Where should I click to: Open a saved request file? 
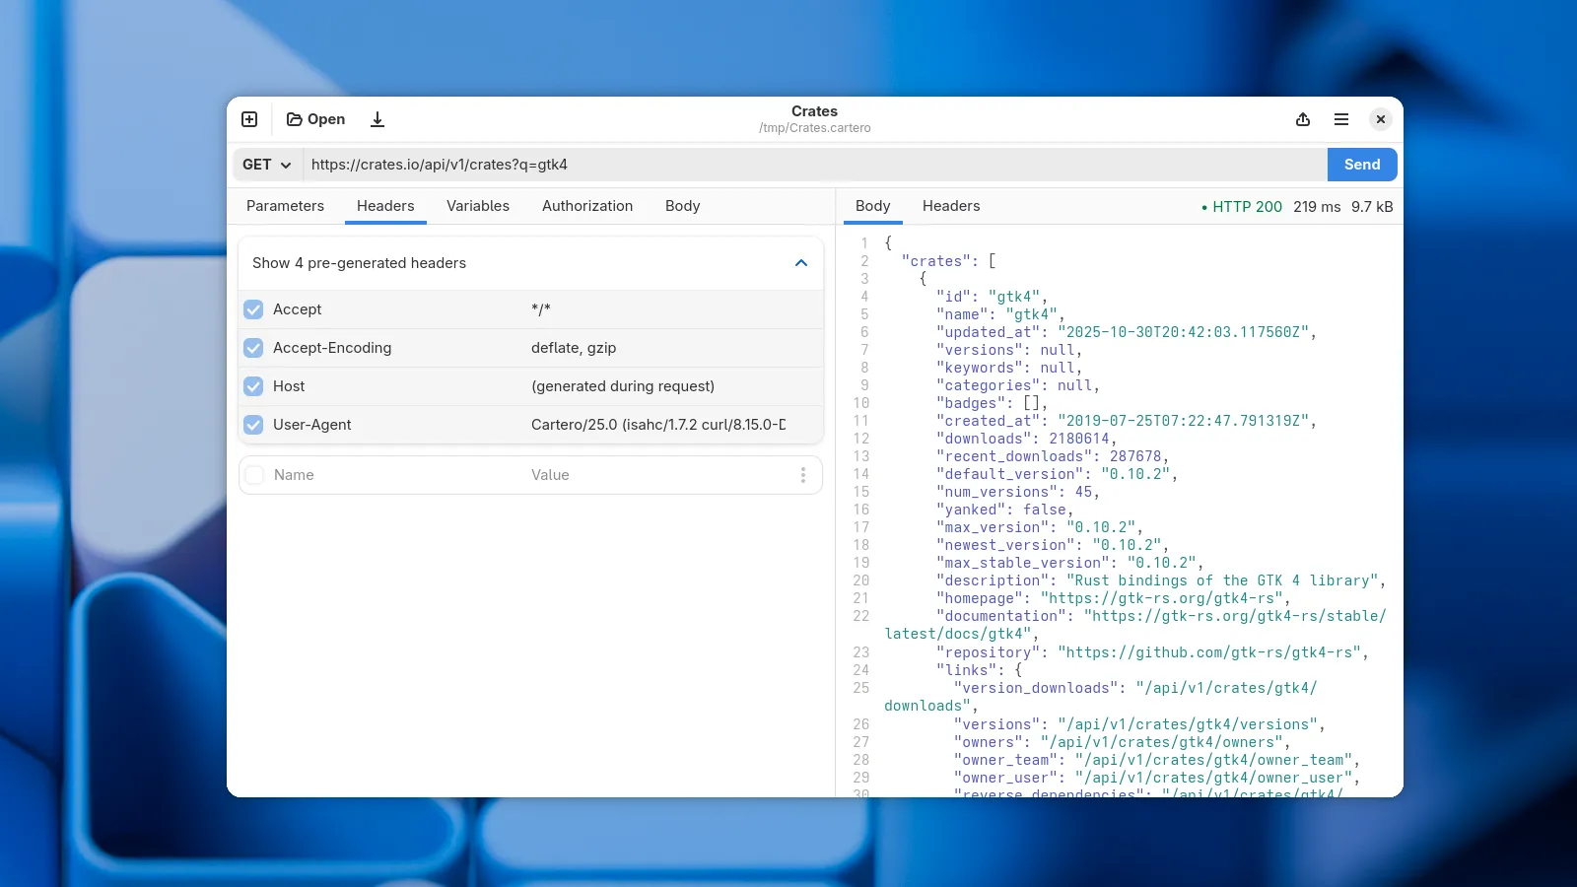314,118
